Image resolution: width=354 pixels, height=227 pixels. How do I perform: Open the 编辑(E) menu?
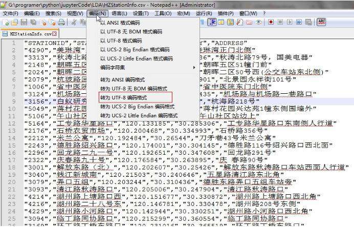(32, 13)
